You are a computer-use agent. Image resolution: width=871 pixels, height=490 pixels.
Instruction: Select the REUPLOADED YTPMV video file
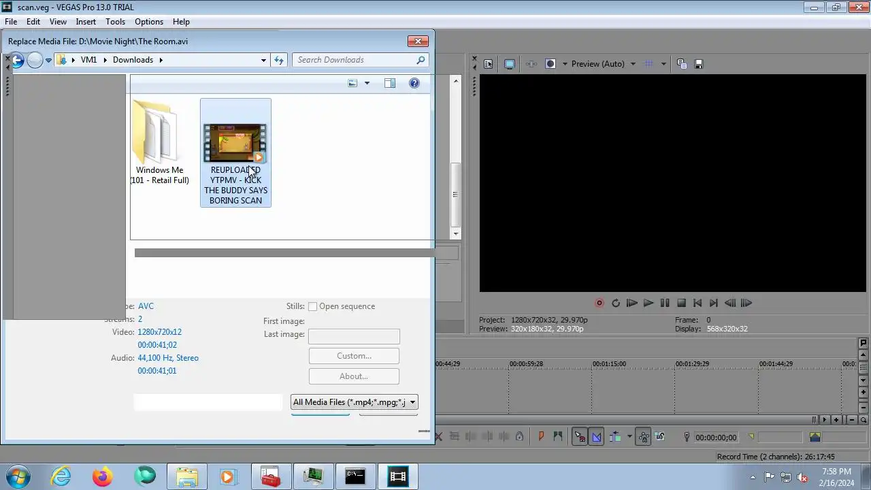tap(235, 153)
